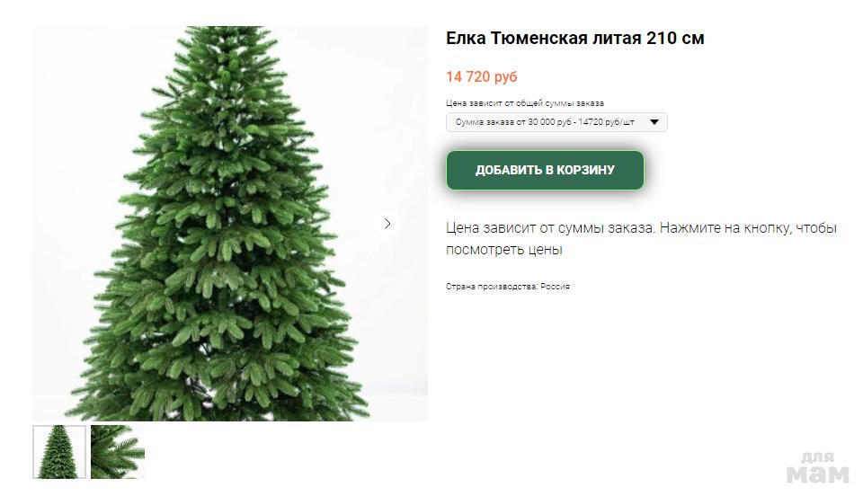
Task: Click the «для мам» watermark logo
Action: click(818, 467)
